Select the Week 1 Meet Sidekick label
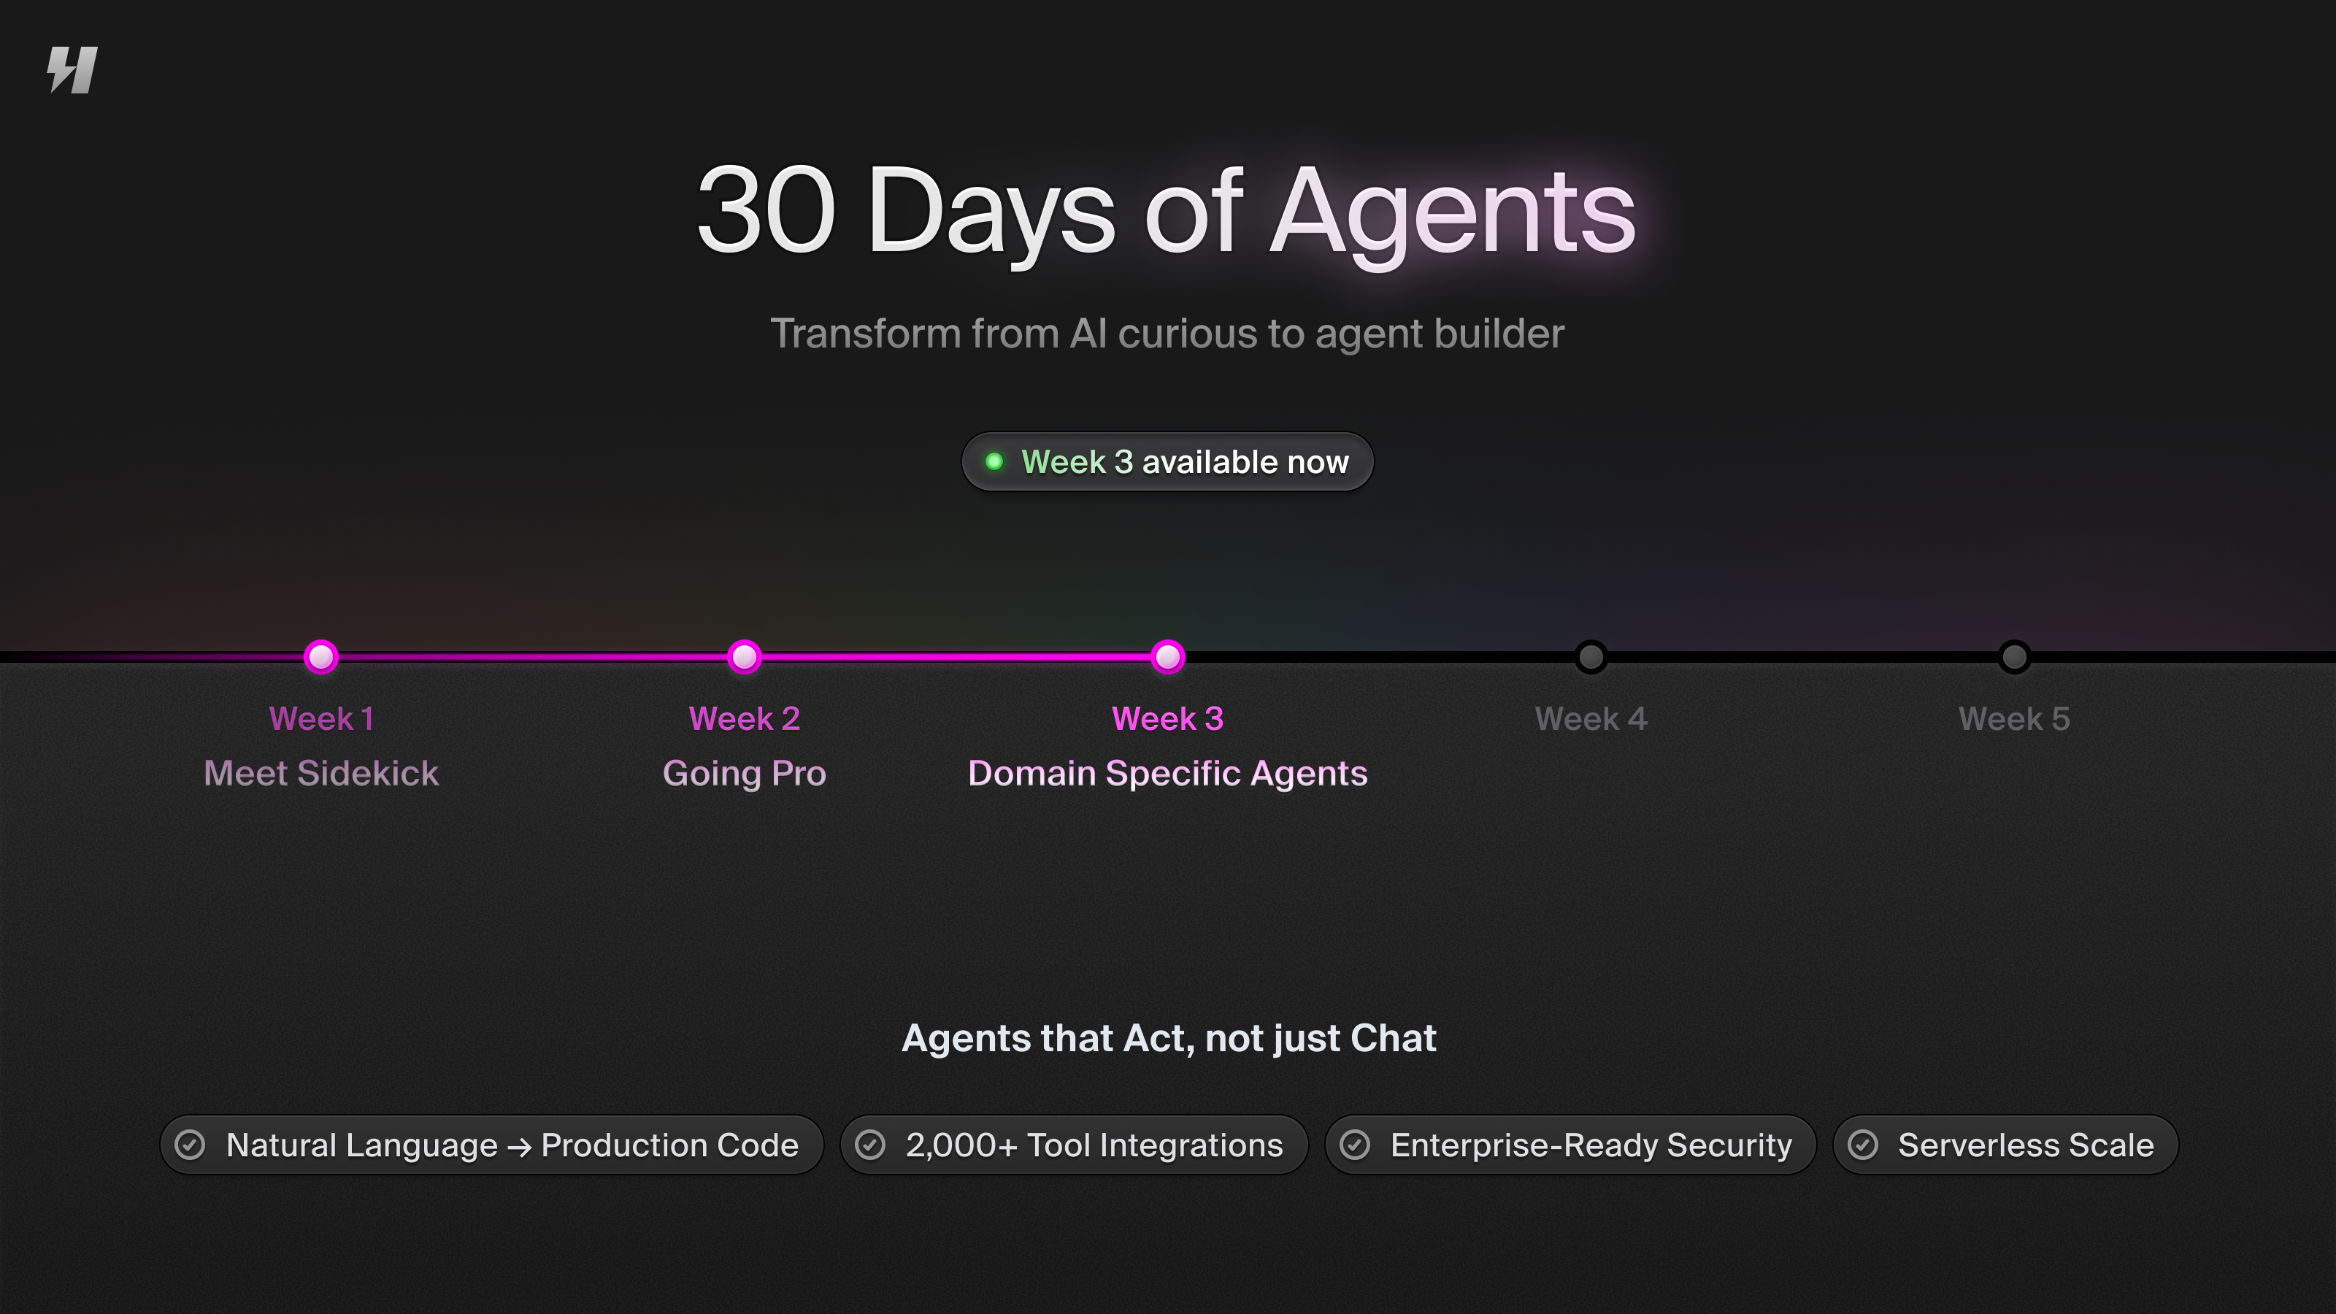 click(x=322, y=772)
